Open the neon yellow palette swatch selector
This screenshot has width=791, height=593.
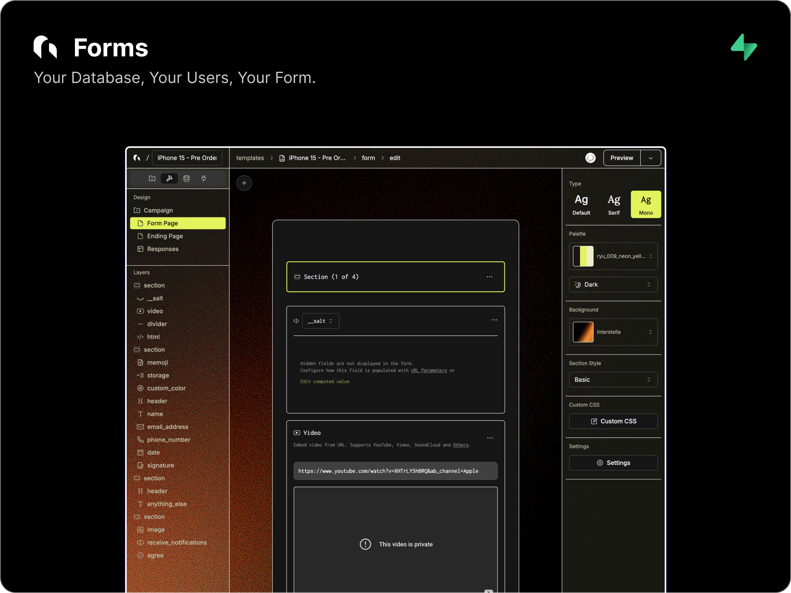pyautogui.click(x=613, y=256)
